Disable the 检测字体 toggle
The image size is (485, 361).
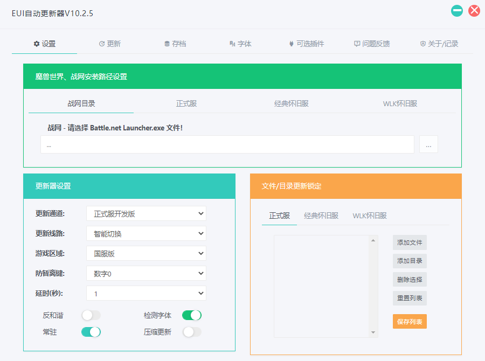pyautogui.click(x=191, y=315)
